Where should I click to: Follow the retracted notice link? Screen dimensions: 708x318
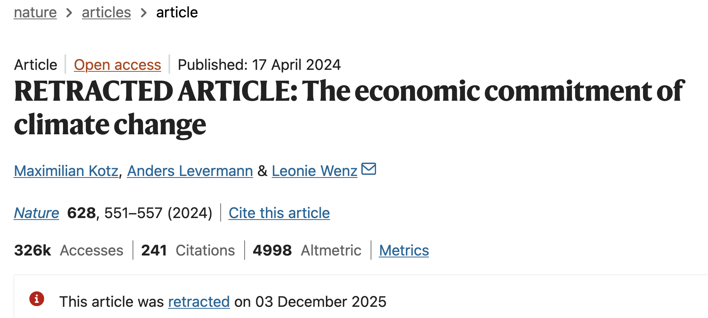pyautogui.click(x=199, y=302)
